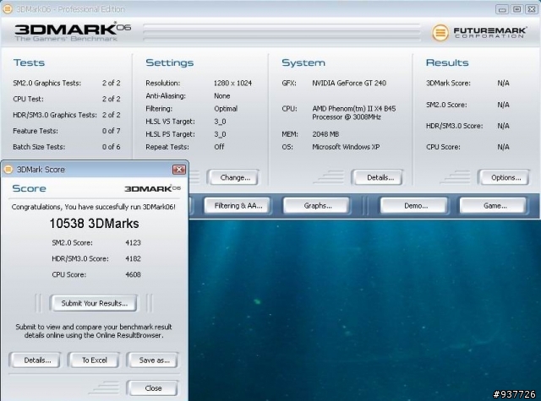Screen dimensions: 541x401
Task: Open system Details... button in System panel
Action: 380,177
